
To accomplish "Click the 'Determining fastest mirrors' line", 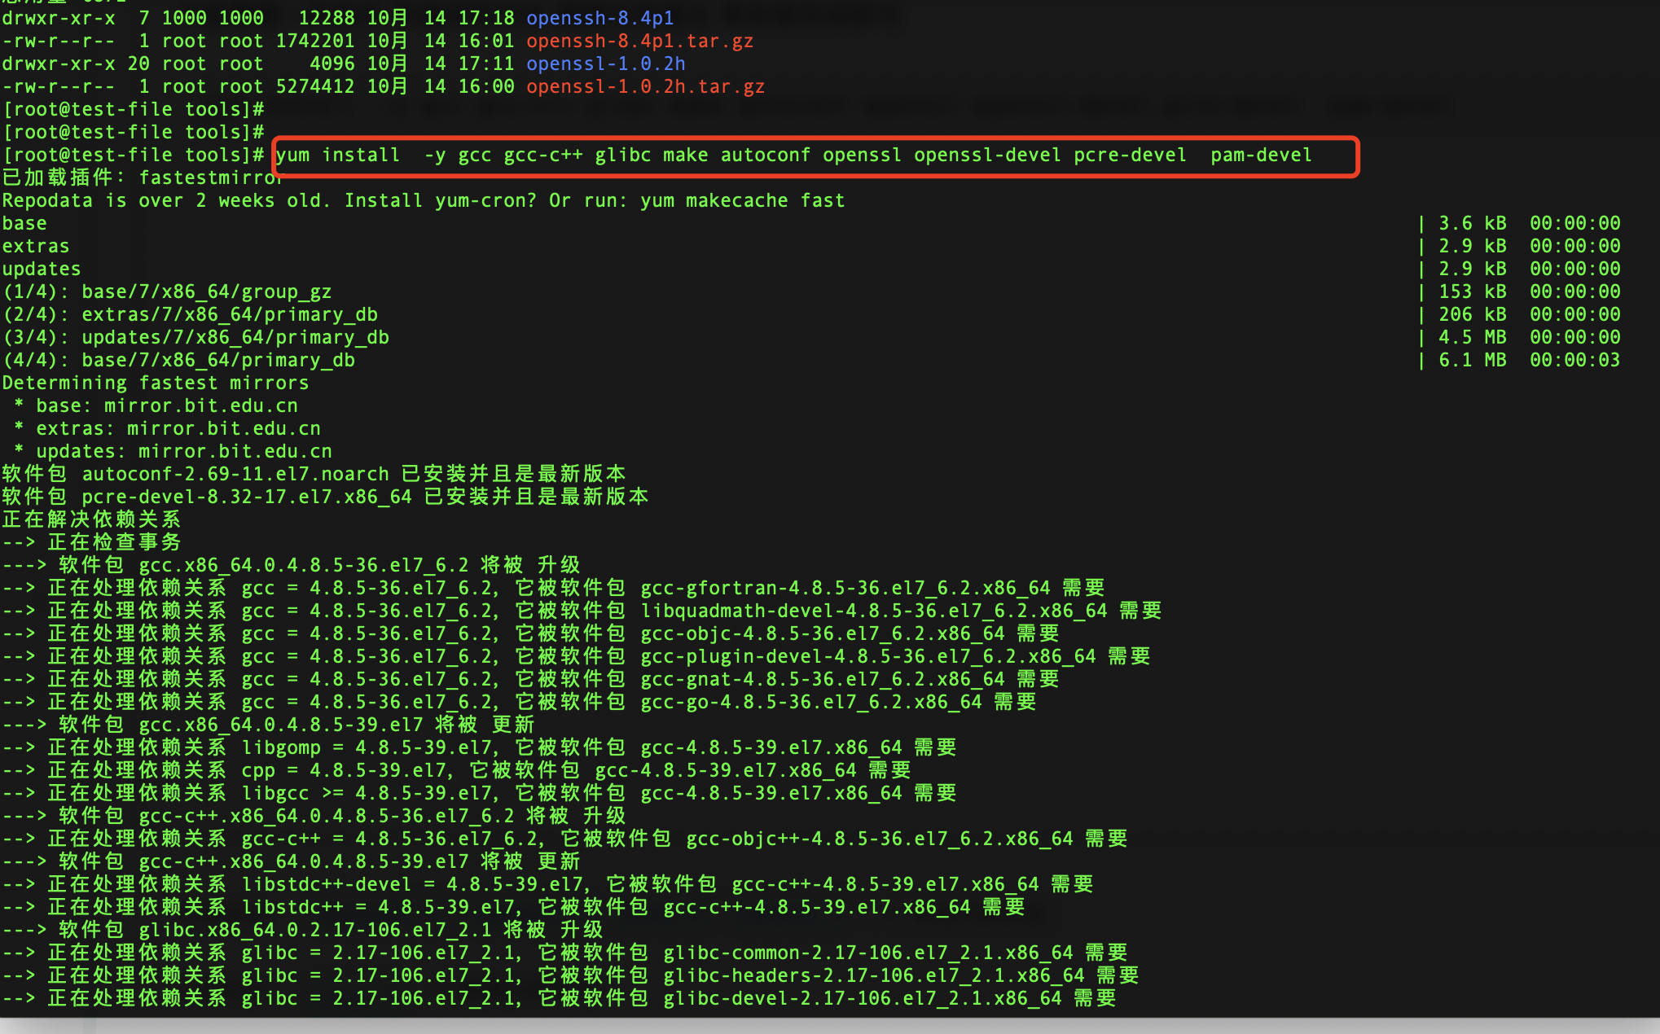I will (x=155, y=383).
